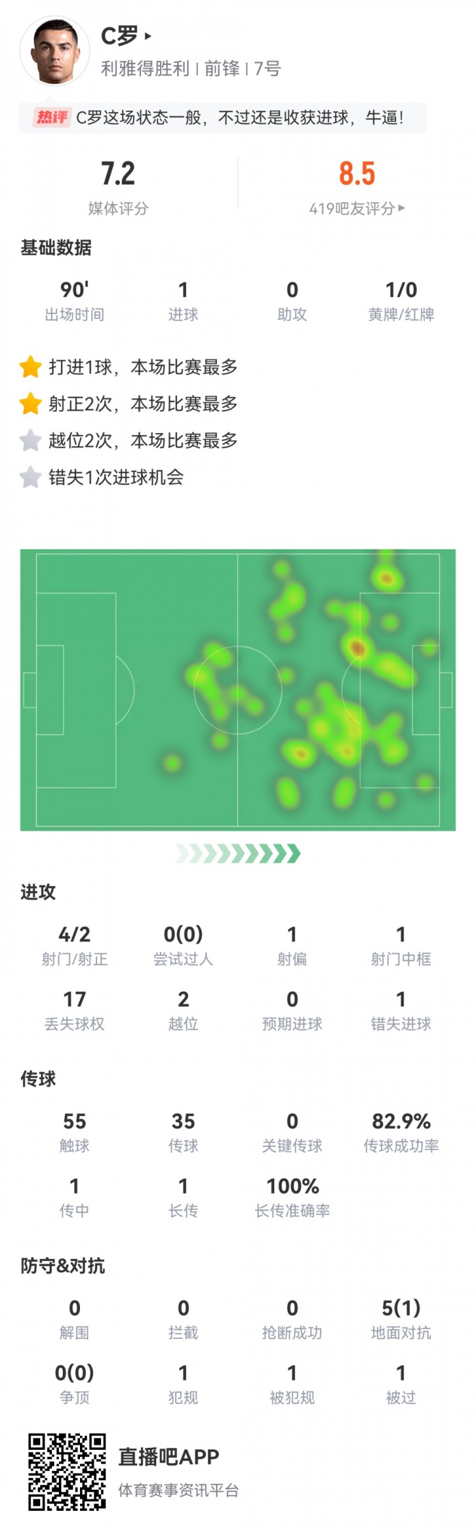Open 419吧友评分 ratings arrow
Viewport: 476px width, 1528px height.
click(401, 208)
